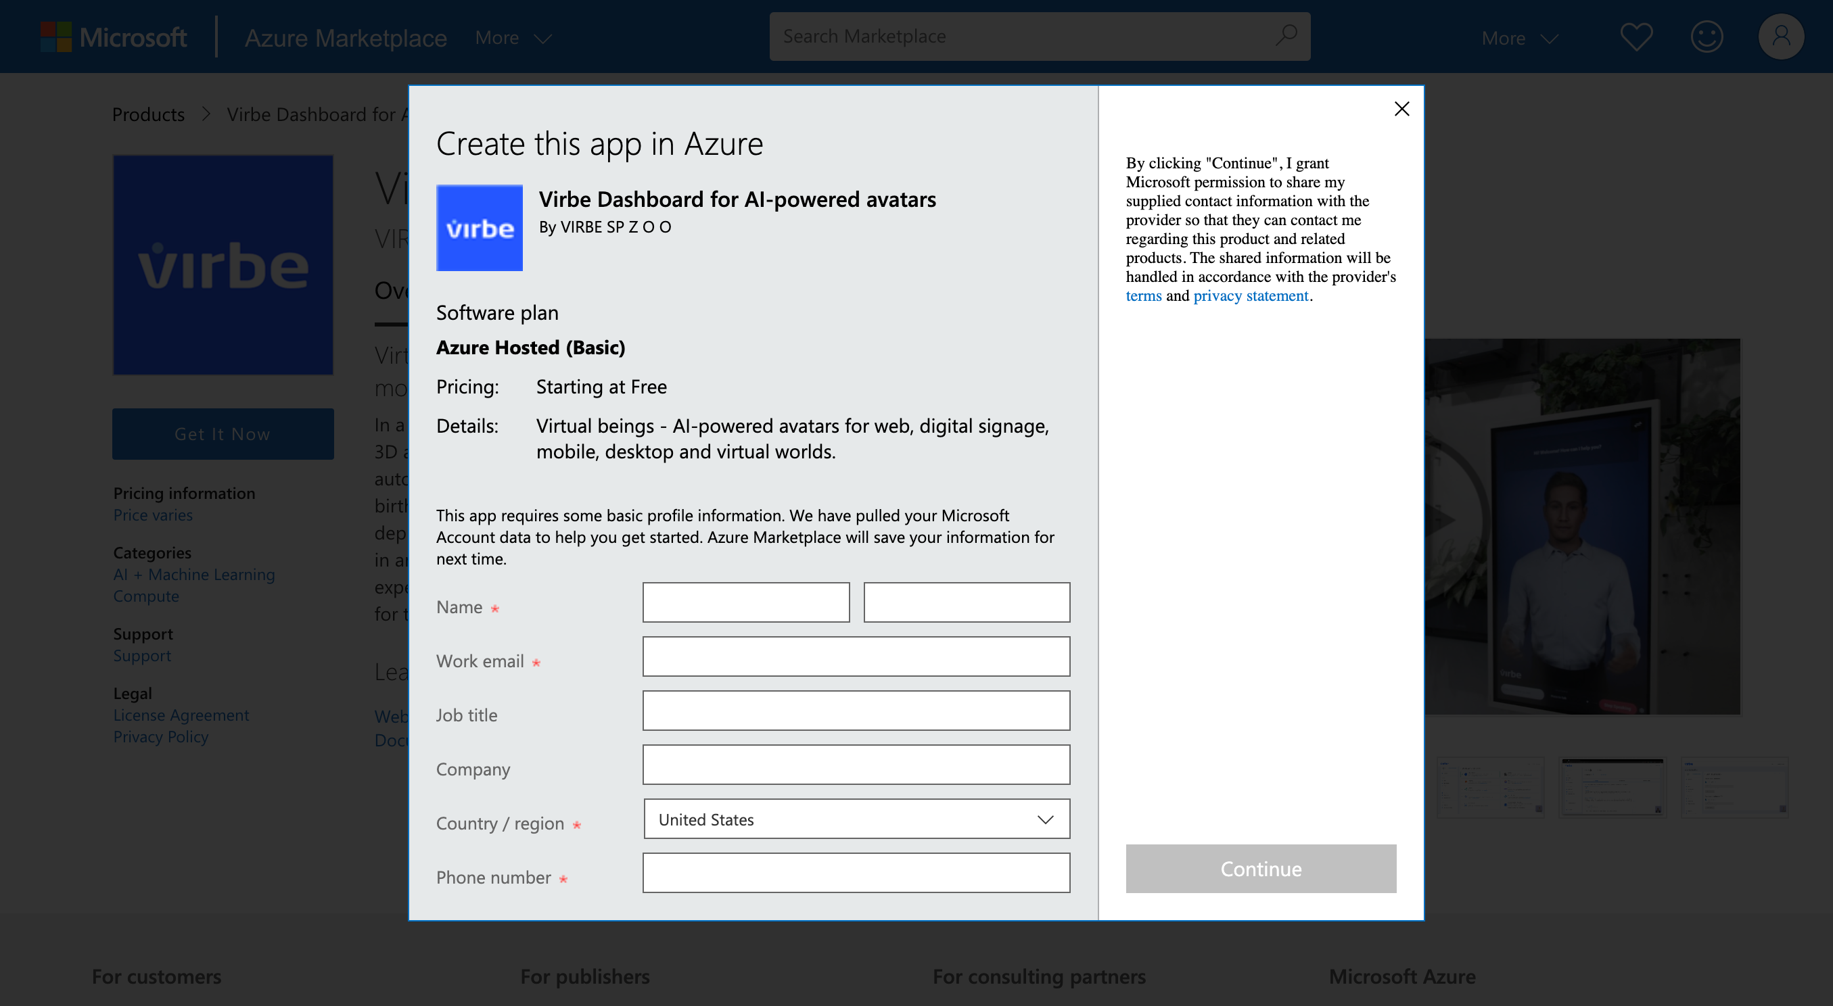Select the third screenshot thumbnail
1833x1006 pixels.
coord(1734,787)
